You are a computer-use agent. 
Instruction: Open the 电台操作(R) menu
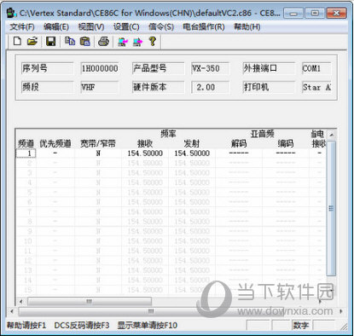tap(204, 27)
